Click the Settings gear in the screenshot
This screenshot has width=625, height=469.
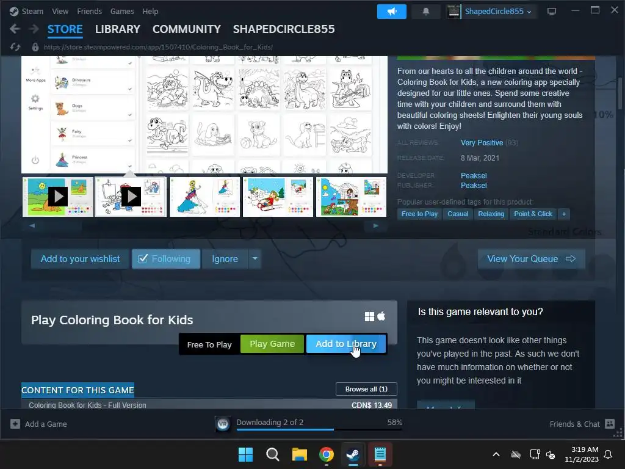(x=35, y=98)
